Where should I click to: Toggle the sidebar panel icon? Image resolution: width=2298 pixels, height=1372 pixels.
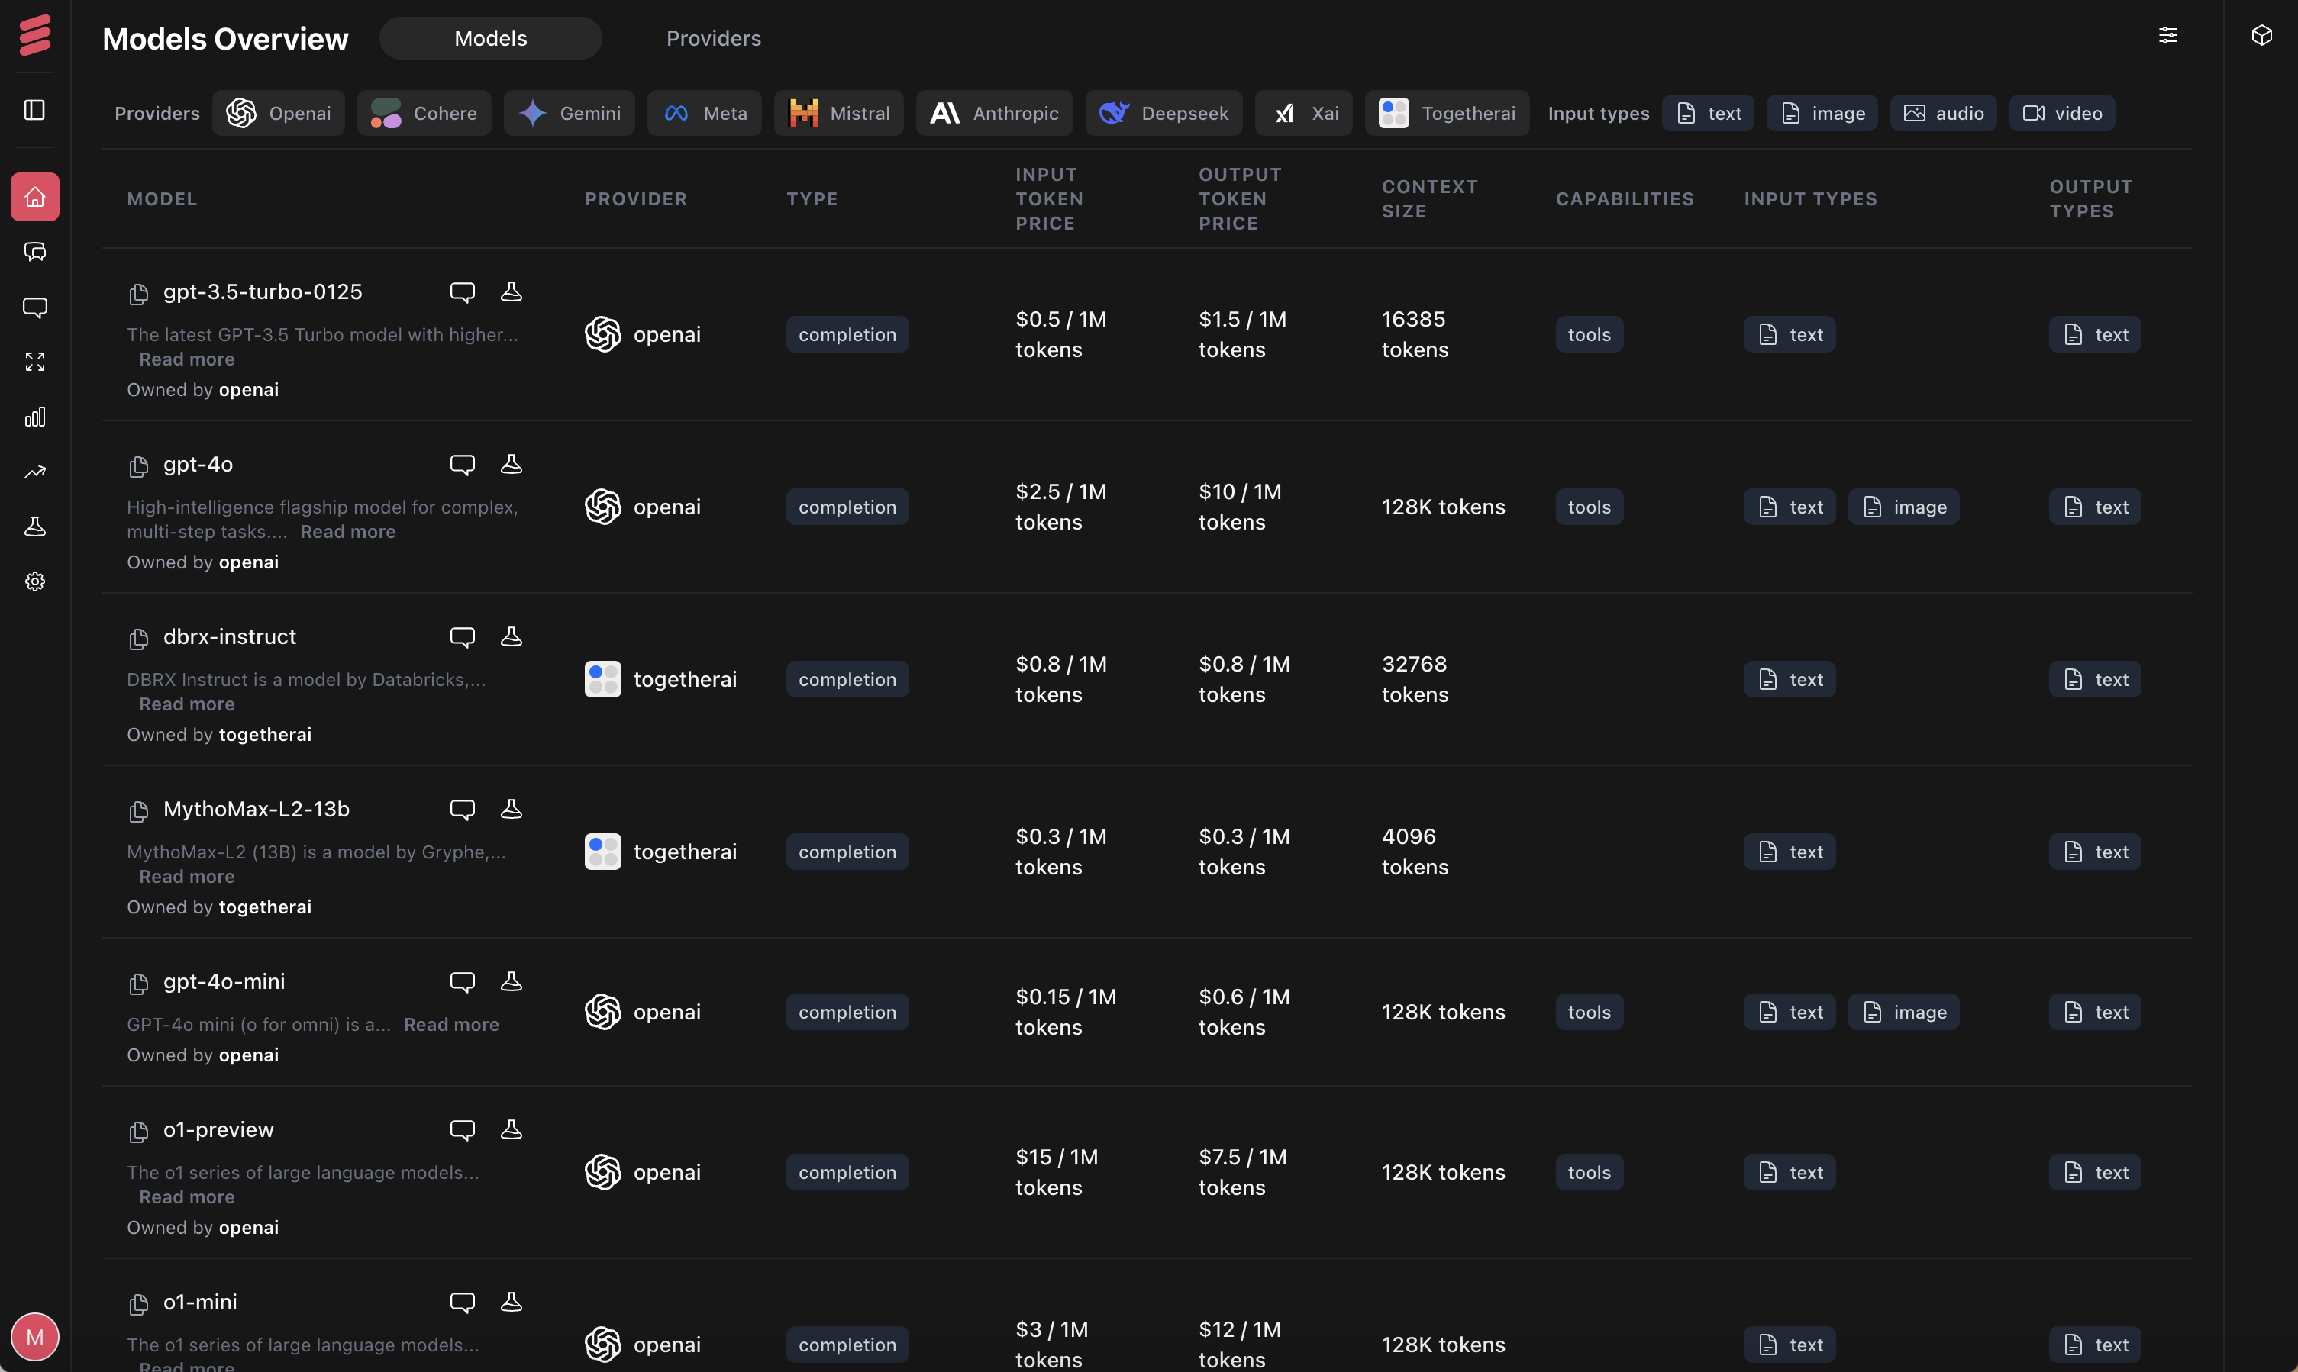pos(35,110)
